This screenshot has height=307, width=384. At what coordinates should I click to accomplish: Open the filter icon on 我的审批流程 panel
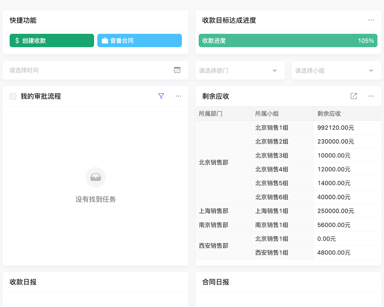click(161, 96)
